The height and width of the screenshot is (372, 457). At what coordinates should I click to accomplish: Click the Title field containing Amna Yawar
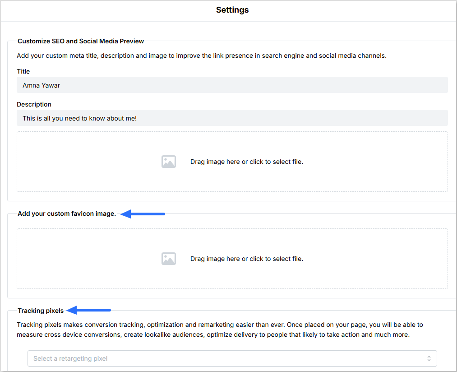(x=232, y=85)
